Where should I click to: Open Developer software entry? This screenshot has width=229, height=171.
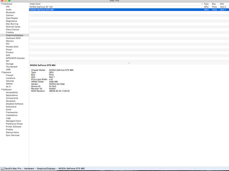[x=11, y=101]
